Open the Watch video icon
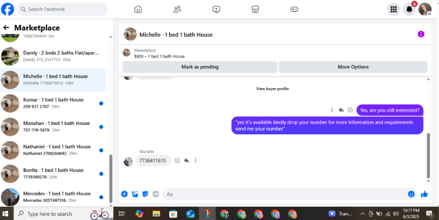The height and width of the screenshot is (220, 439). (x=216, y=9)
